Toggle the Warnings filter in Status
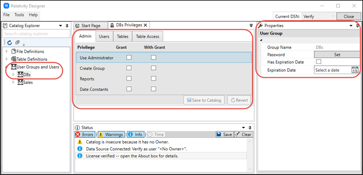Viewport: 363px width, 175px height. tap(111, 134)
